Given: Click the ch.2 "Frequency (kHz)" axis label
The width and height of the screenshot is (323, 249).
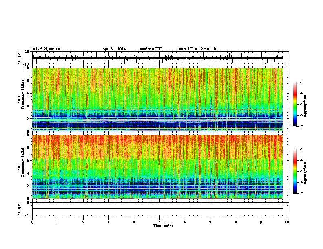Looking at the screenshot, I should click(x=22, y=162).
